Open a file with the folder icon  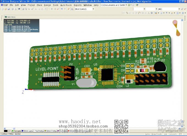click(x=5, y=9)
